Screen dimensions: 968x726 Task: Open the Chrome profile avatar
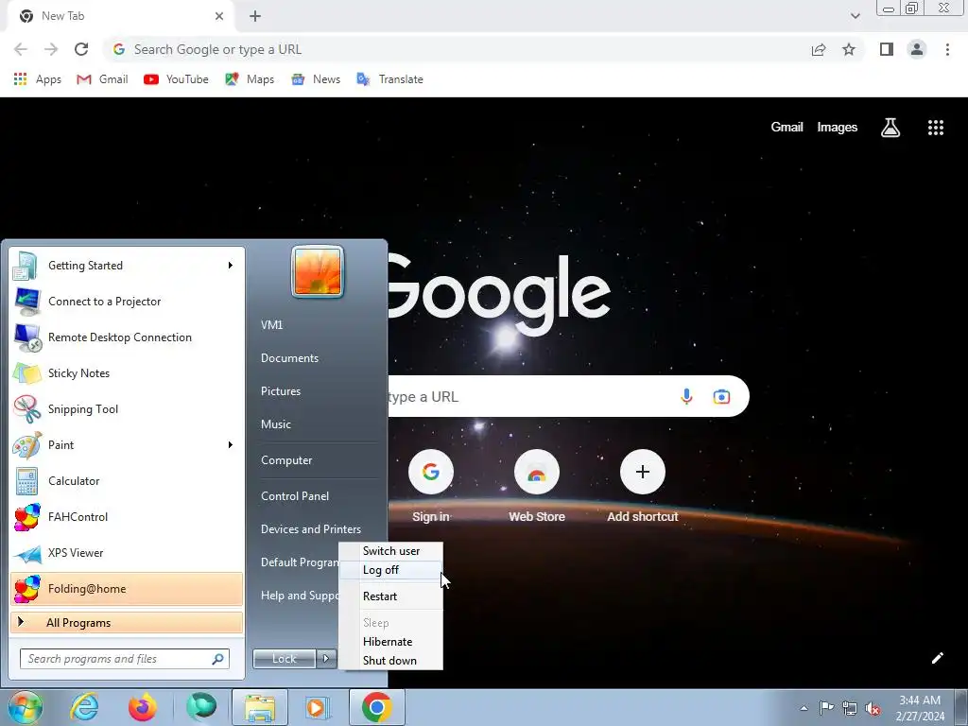click(917, 49)
